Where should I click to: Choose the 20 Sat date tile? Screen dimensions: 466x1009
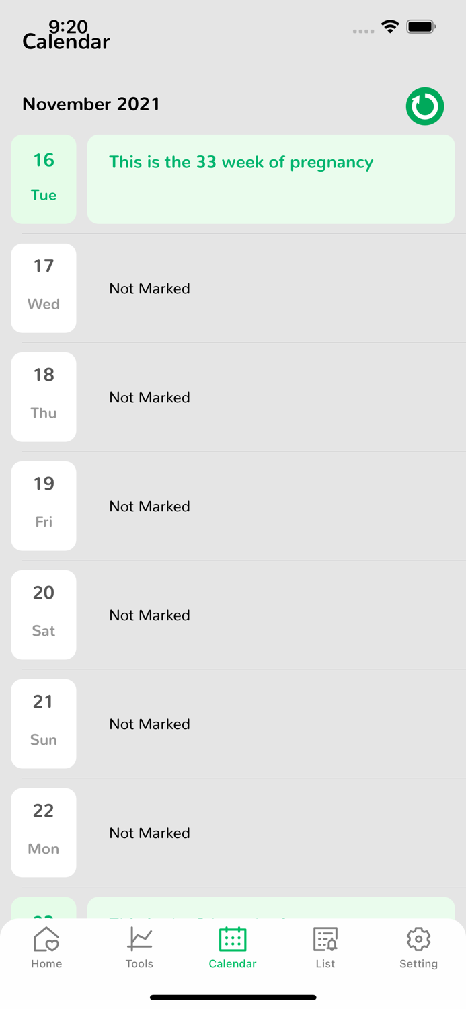click(x=44, y=615)
